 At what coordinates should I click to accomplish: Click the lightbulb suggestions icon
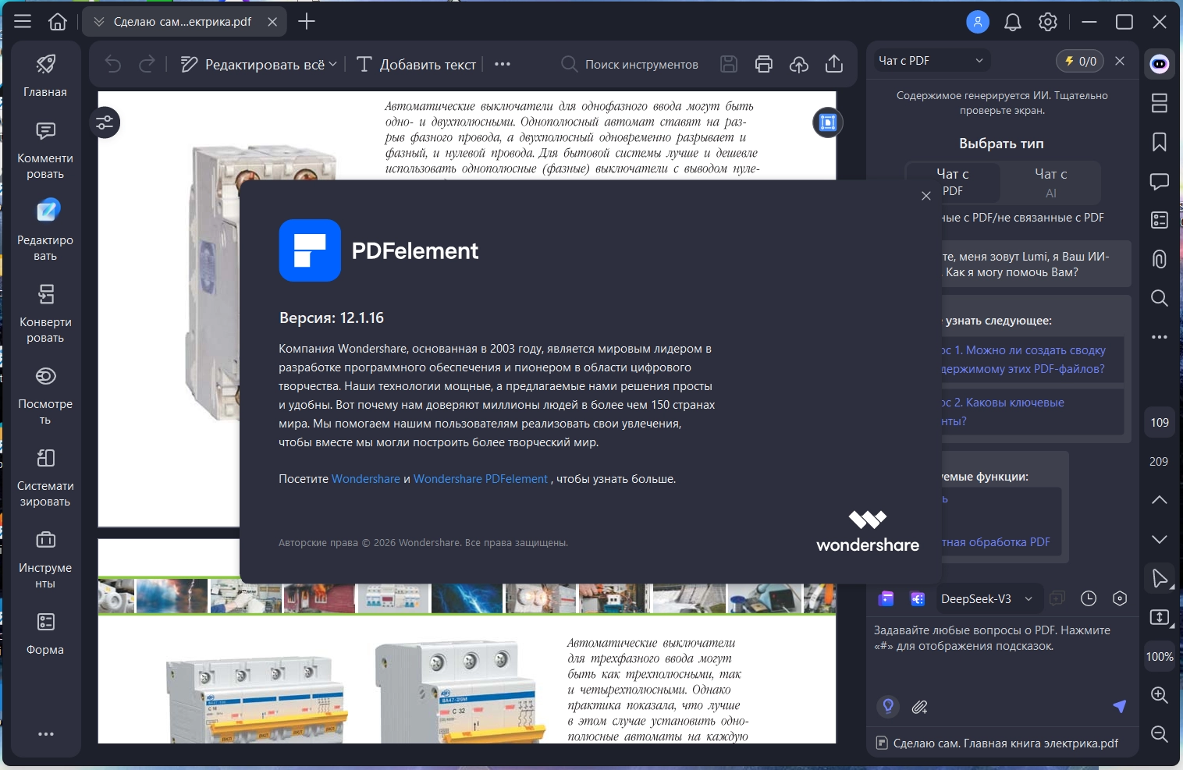[x=888, y=707]
